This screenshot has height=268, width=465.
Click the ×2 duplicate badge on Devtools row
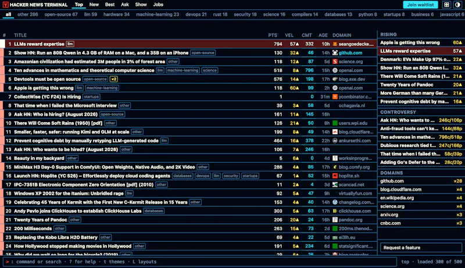[x=113, y=79]
